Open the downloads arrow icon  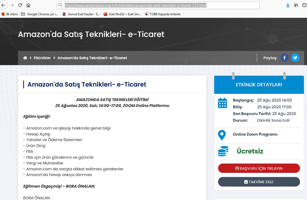[288, 5]
